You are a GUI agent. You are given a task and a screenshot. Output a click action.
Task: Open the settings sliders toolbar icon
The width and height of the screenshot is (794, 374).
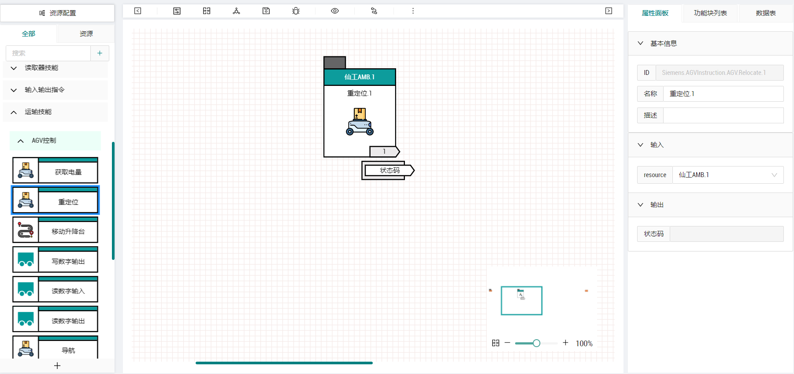[x=177, y=11]
